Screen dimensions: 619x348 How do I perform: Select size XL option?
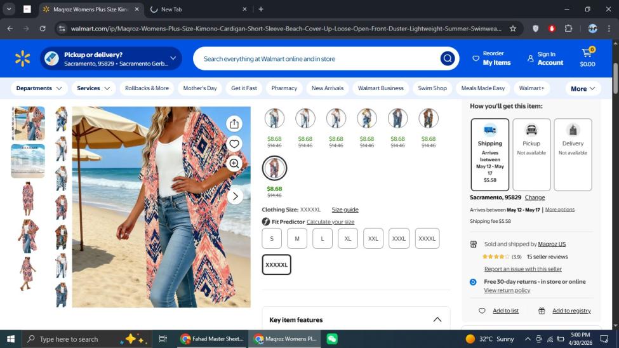tap(348, 238)
